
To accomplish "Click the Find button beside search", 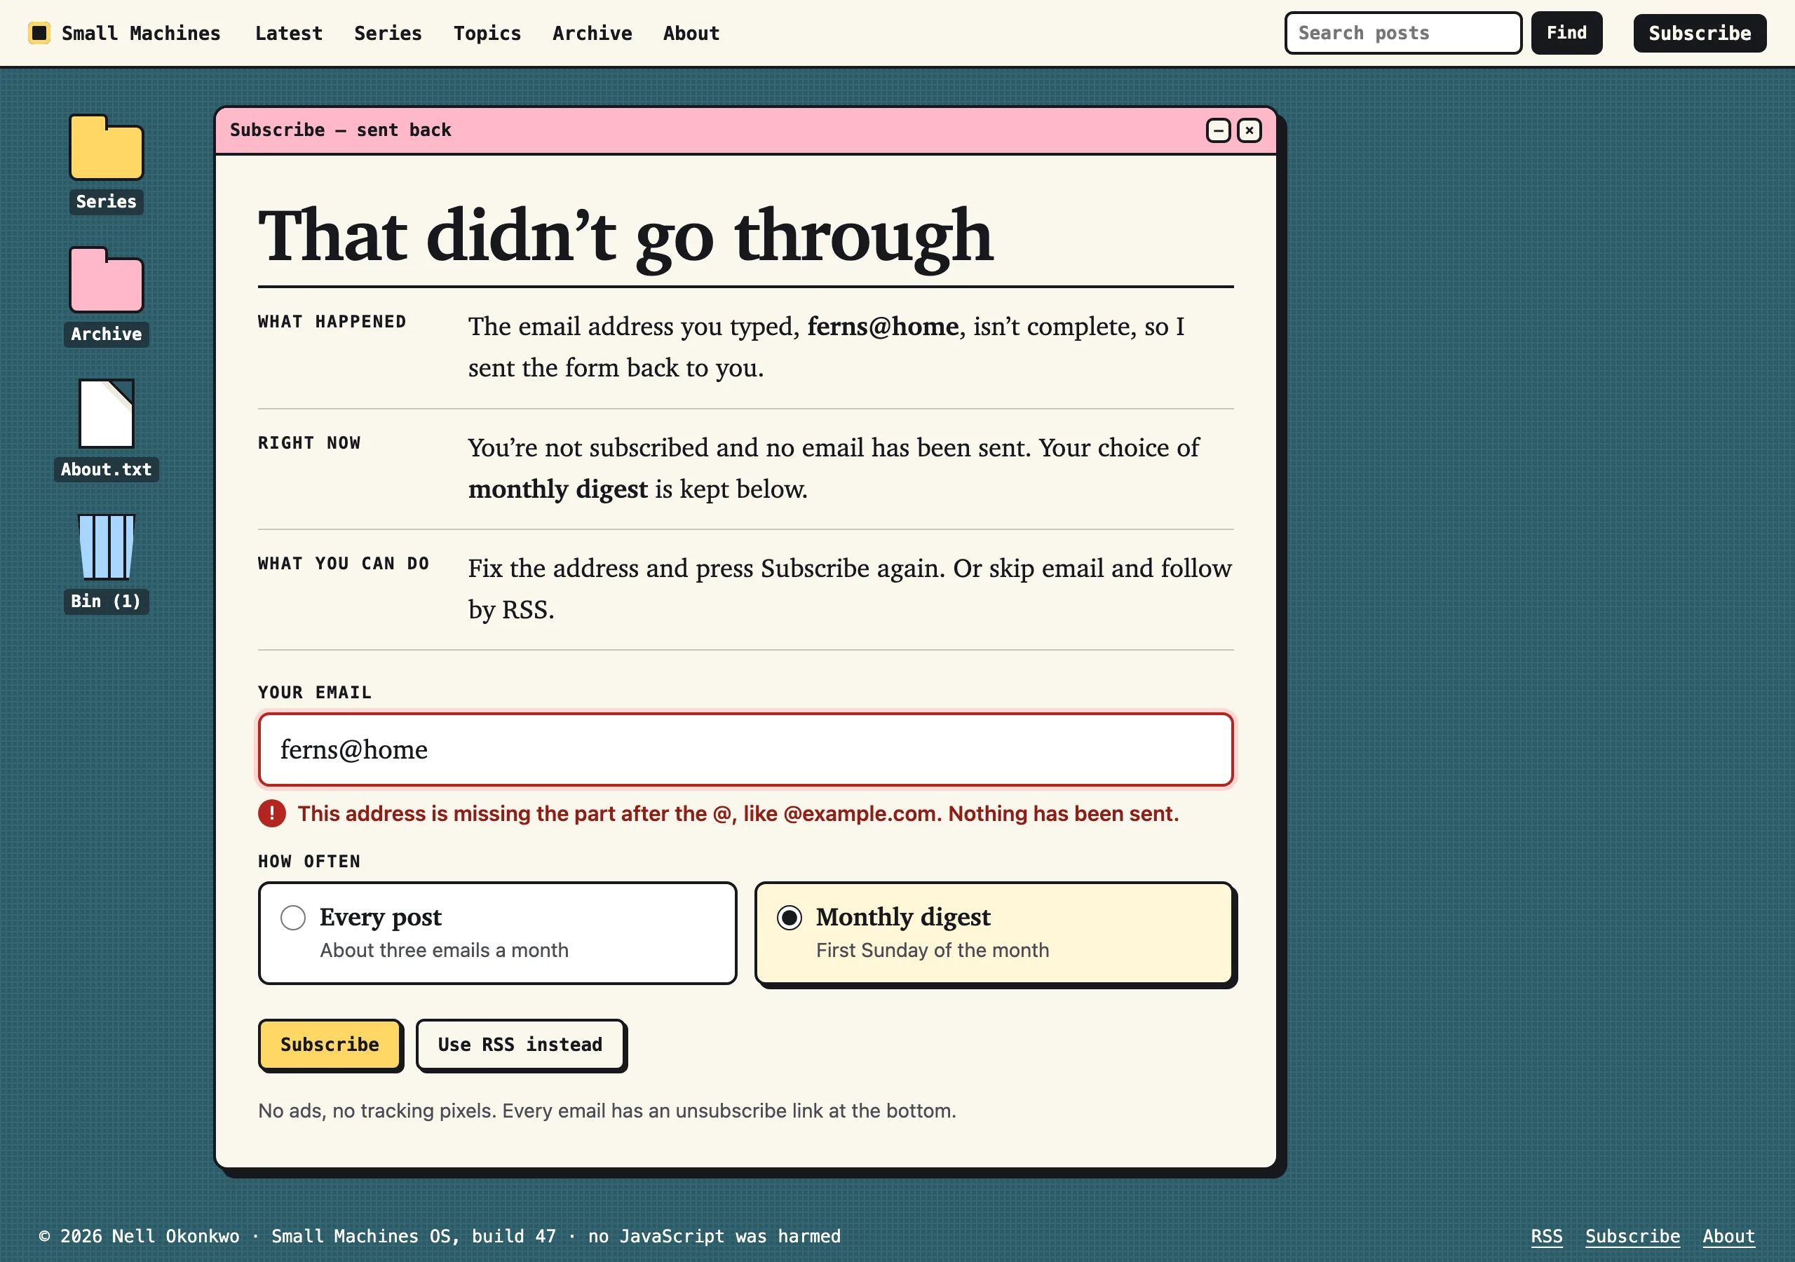I will [x=1566, y=33].
